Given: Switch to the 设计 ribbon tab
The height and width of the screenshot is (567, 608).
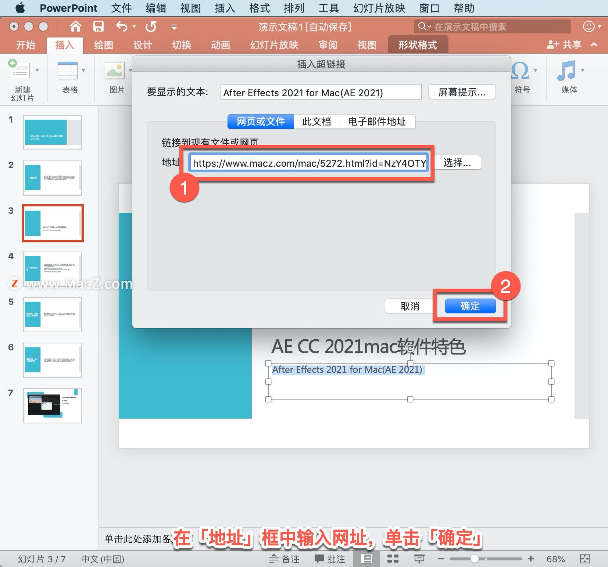Looking at the screenshot, I should (x=143, y=45).
